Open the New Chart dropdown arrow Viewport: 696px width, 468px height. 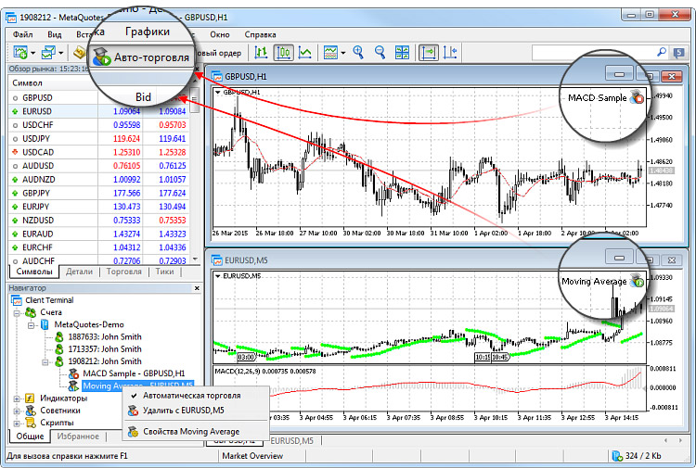coord(33,53)
